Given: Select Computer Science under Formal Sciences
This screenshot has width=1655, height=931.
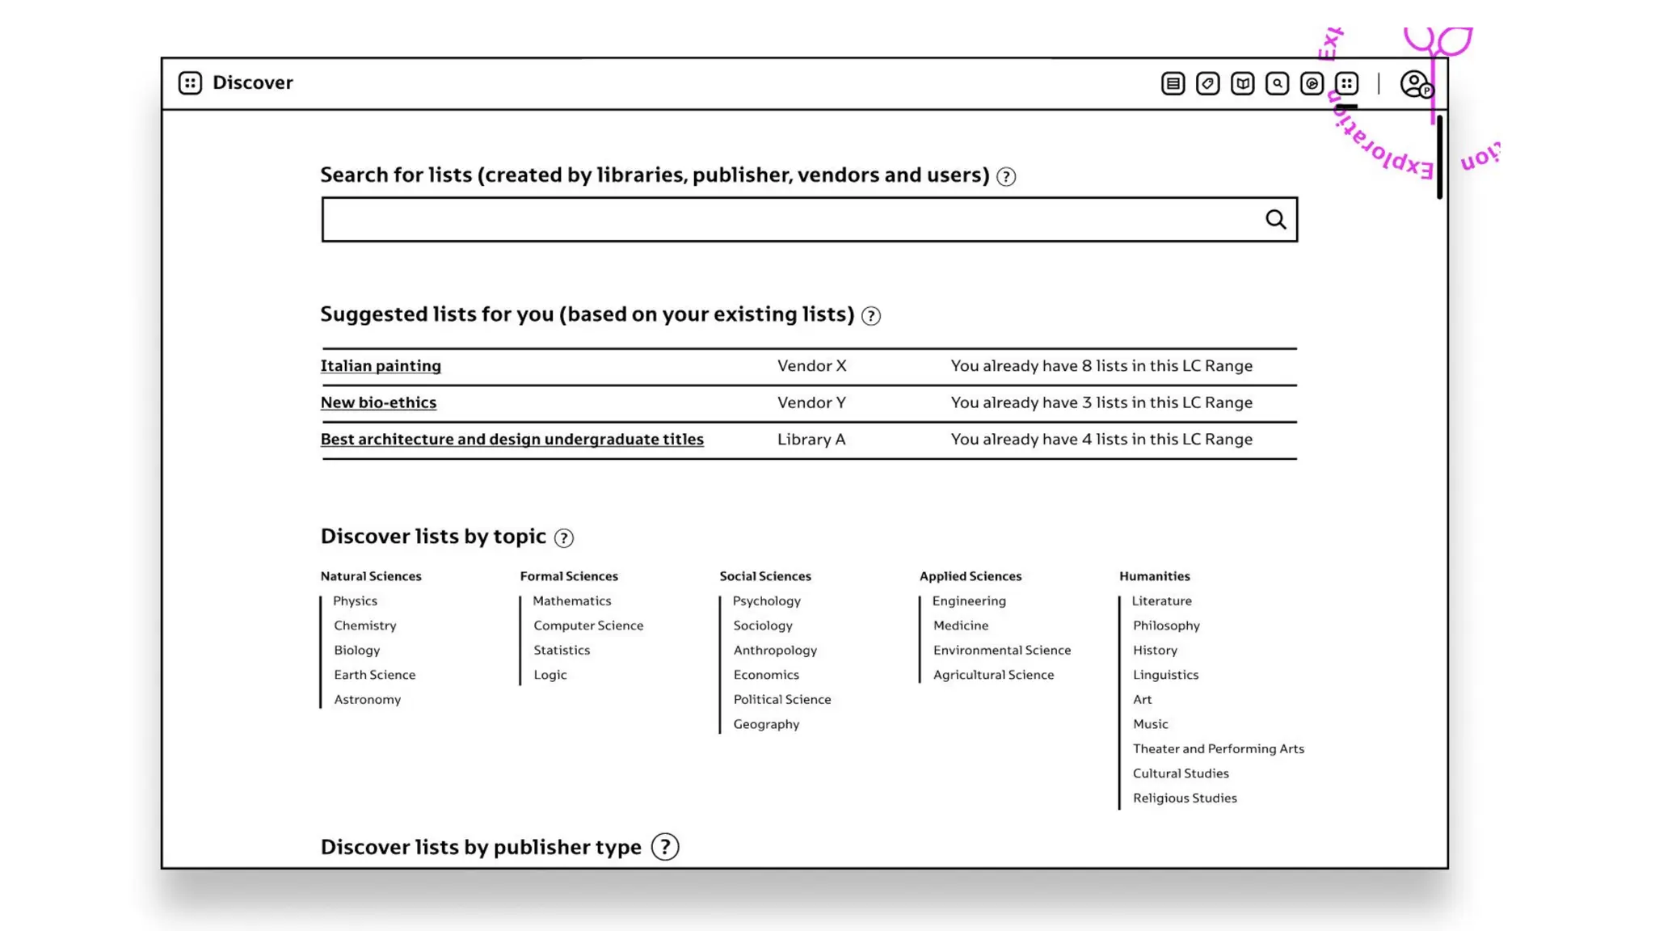Looking at the screenshot, I should pos(588,626).
